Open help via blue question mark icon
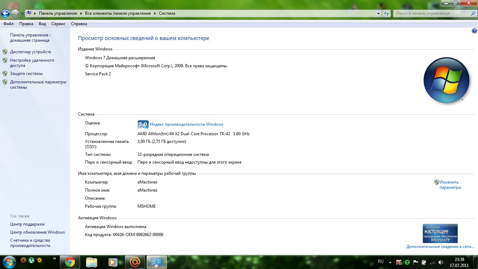Screen dimensions: 478x269 (475, 31)
